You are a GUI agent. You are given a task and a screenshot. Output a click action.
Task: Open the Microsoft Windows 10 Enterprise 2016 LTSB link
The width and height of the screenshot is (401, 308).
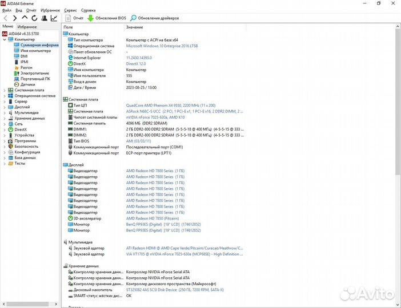[x=162, y=46]
